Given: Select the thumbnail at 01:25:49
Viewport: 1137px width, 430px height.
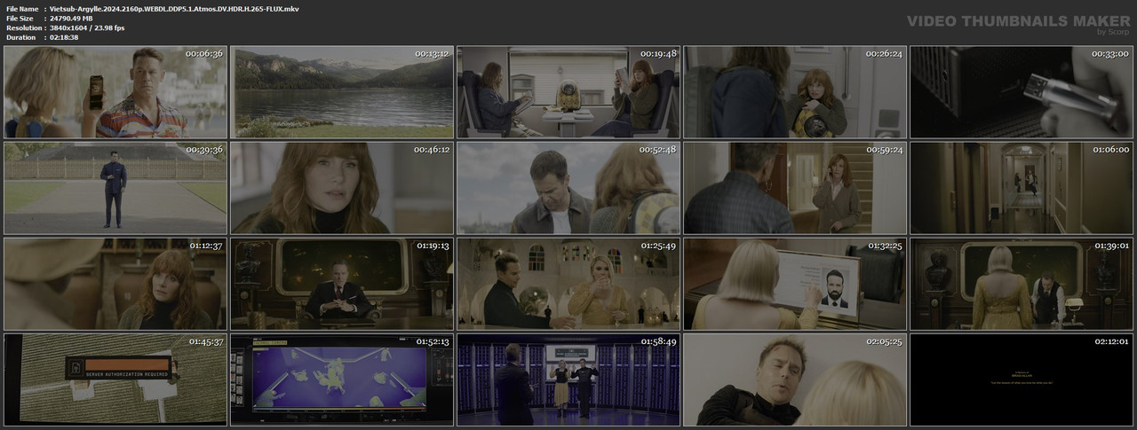Looking at the screenshot, I should 568,284.
